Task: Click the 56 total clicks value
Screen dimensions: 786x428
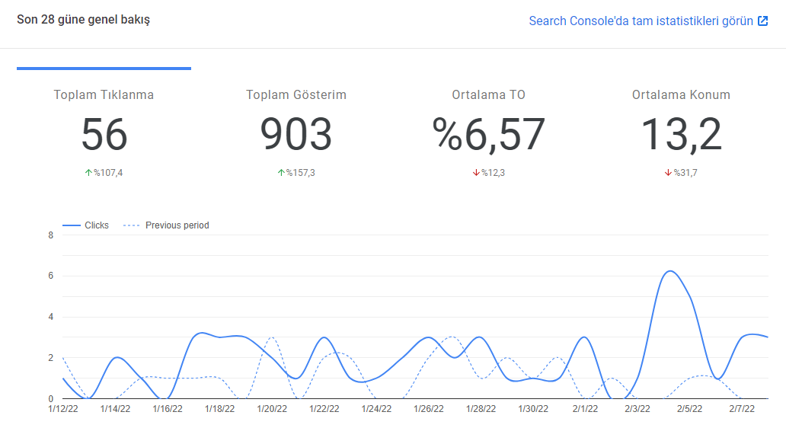Action: 104,134
